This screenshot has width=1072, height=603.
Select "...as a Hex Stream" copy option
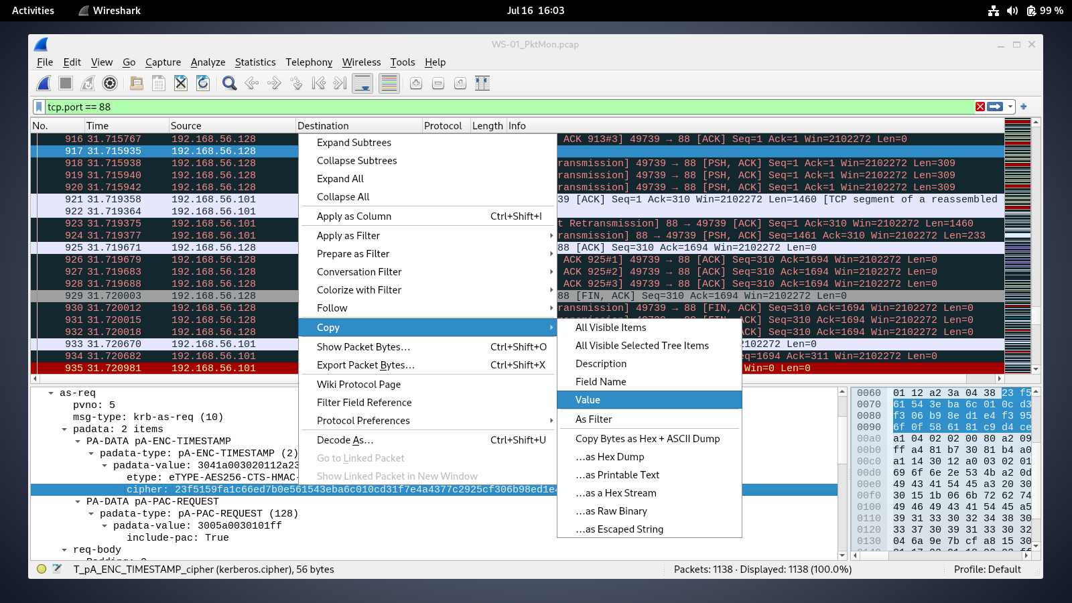pyautogui.click(x=616, y=493)
